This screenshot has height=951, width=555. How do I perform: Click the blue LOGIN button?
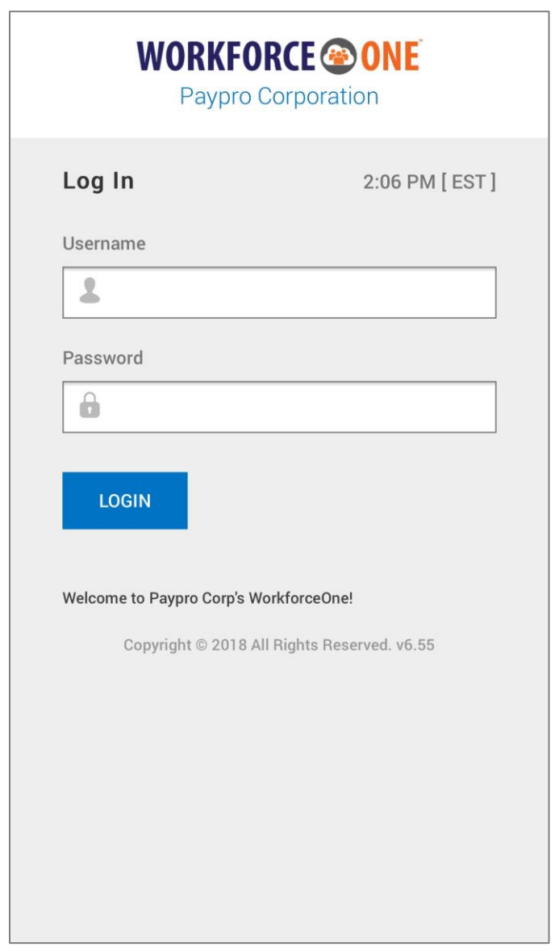pyautogui.click(x=125, y=501)
